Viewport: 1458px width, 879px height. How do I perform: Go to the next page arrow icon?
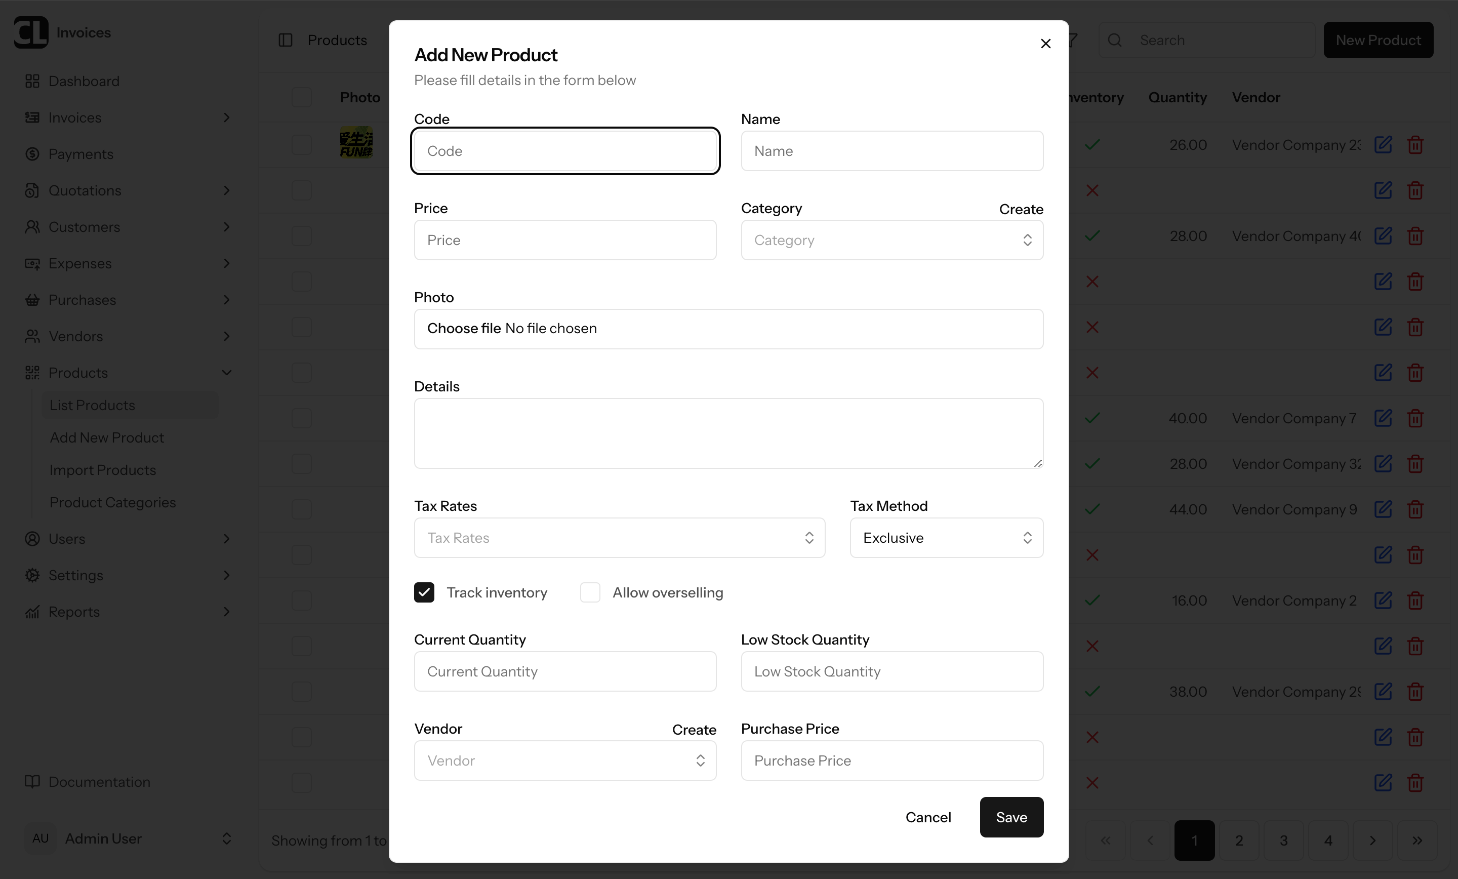click(1373, 840)
